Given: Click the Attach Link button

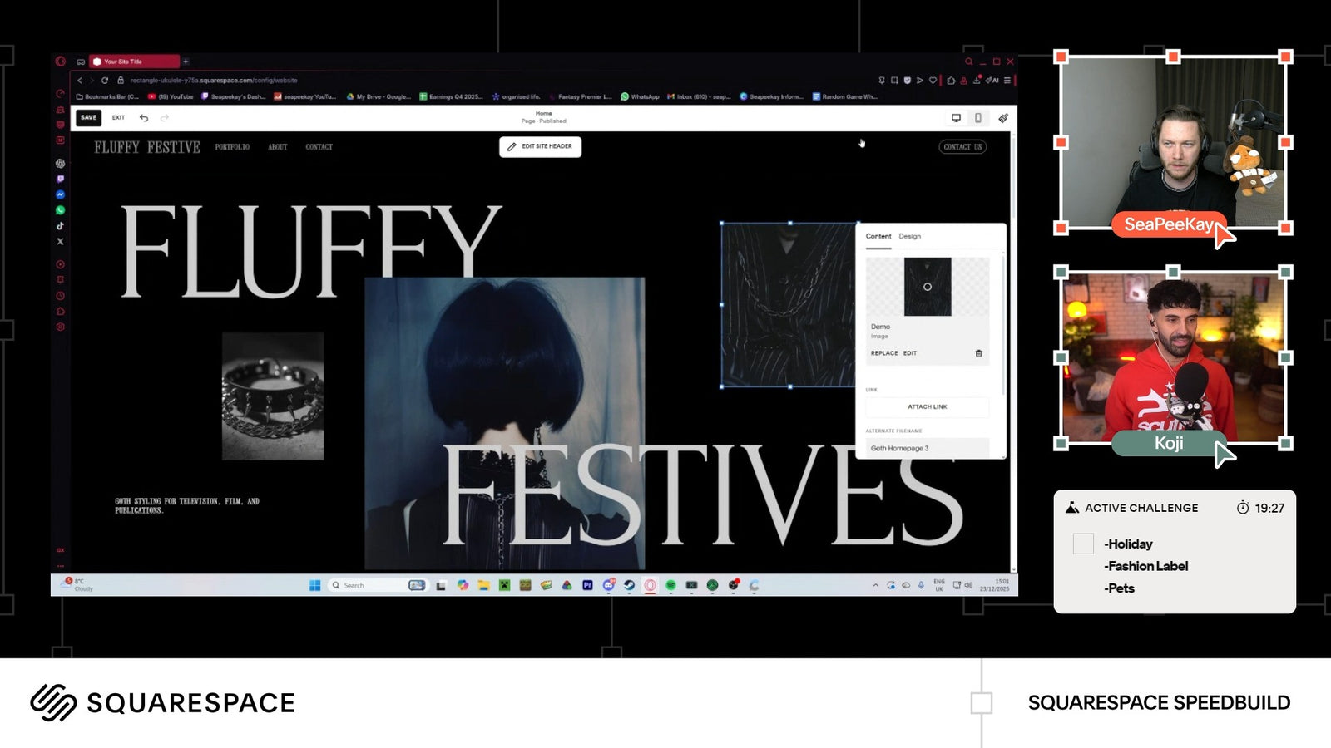Looking at the screenshot, I should (x=928, y=407).
